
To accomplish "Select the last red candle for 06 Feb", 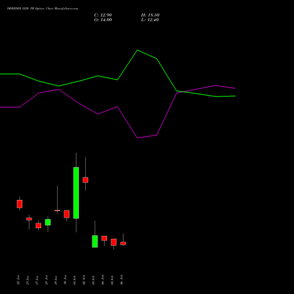I will pyautogui.click(x=123, y=243).
